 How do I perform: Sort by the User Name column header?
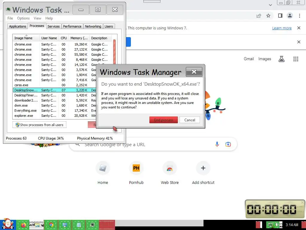(49, 38)
